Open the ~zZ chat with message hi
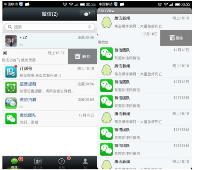This screenshot has width=197, height=170. click(x=50, y=41)
